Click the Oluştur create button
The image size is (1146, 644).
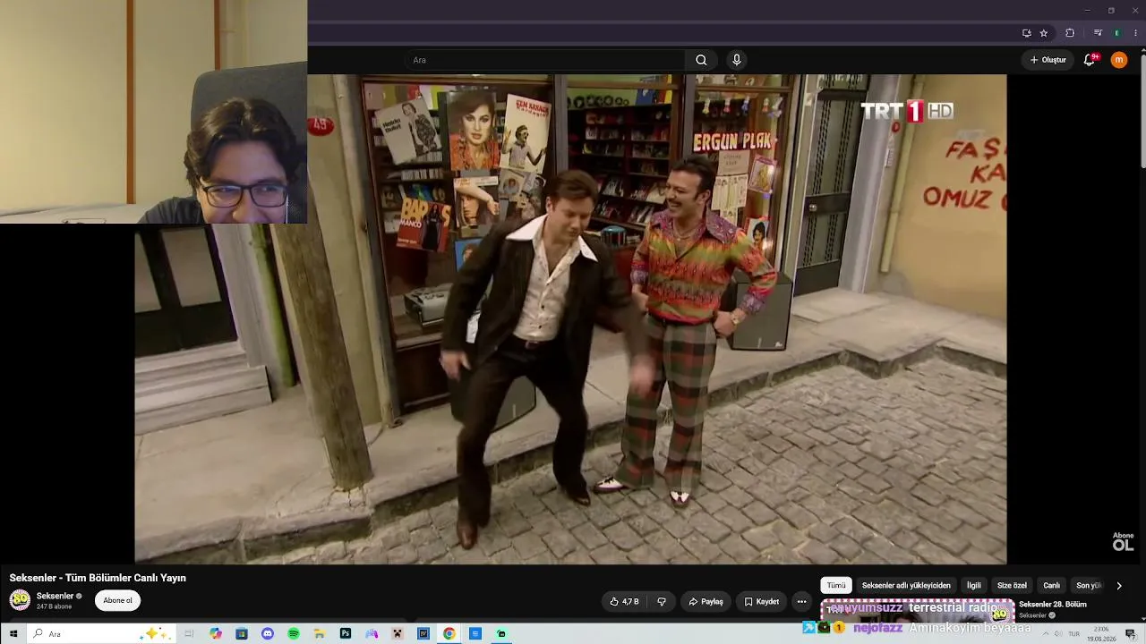1048,60
